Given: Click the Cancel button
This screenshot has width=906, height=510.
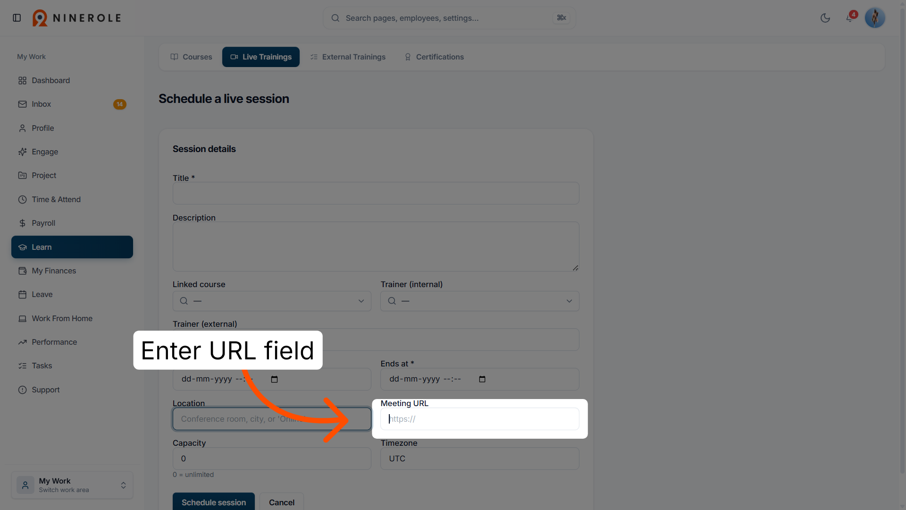Looking at the screenshot, I should [282, 502].
